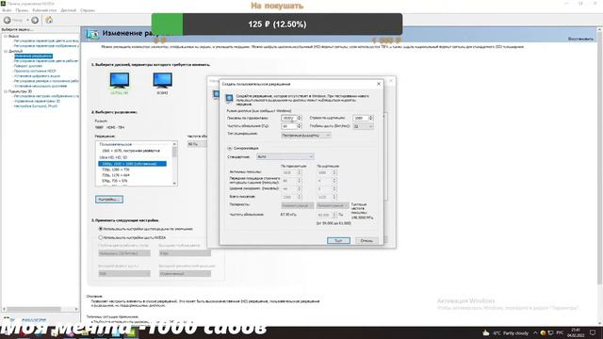Click the Настройка... button under resolution list
Image resolution: width=603 pixels, height=339 pixels.
(x=109, y=200)
